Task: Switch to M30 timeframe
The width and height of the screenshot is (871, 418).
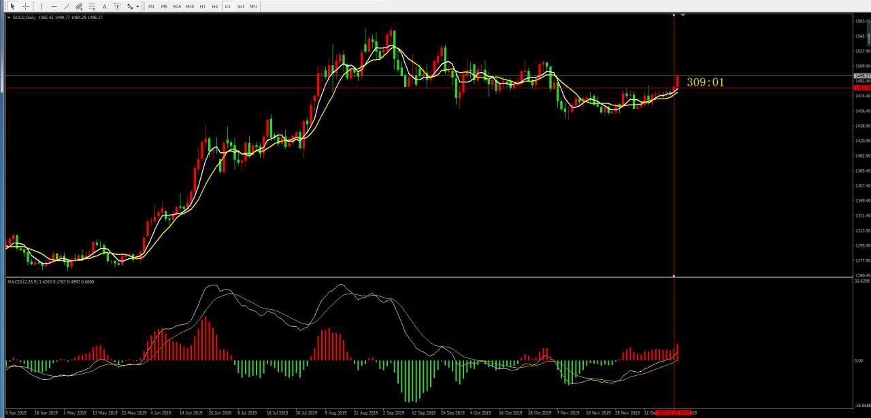Action: point(190,6)
